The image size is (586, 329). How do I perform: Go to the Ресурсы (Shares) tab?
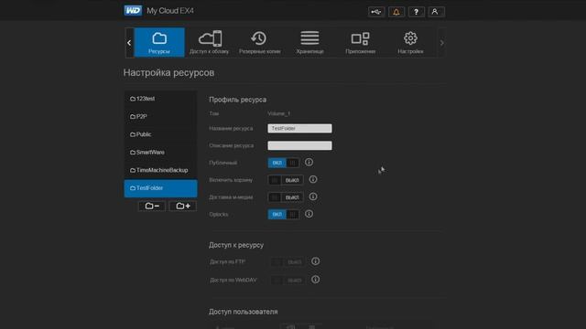coord(159,43)
